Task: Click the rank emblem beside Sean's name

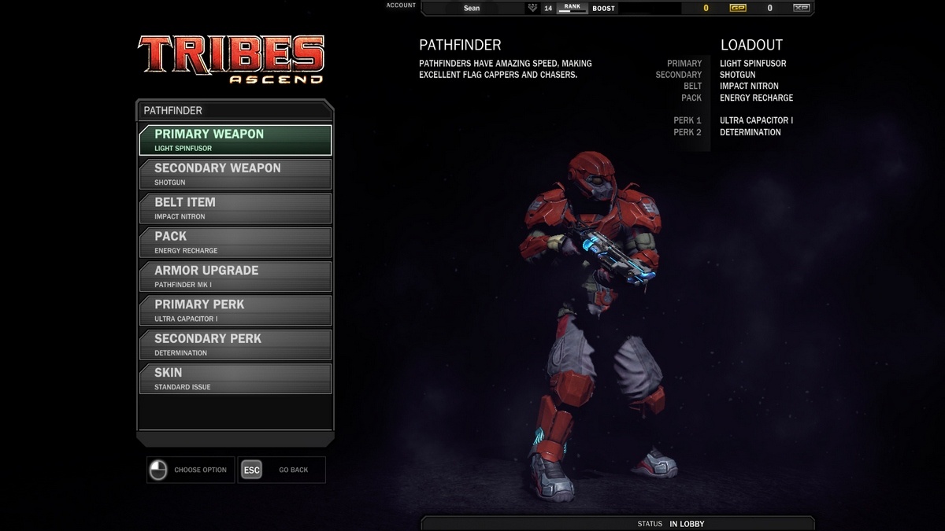Action: pyautogui.click(x=533, y=7)
